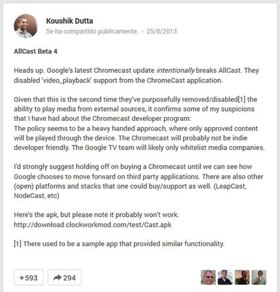Click the 'I'd strongly suggest holding off' paragraph

click(139, 181)
